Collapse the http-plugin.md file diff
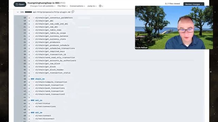Viewport: 218px width, 122px height. [x=18, y=12]
